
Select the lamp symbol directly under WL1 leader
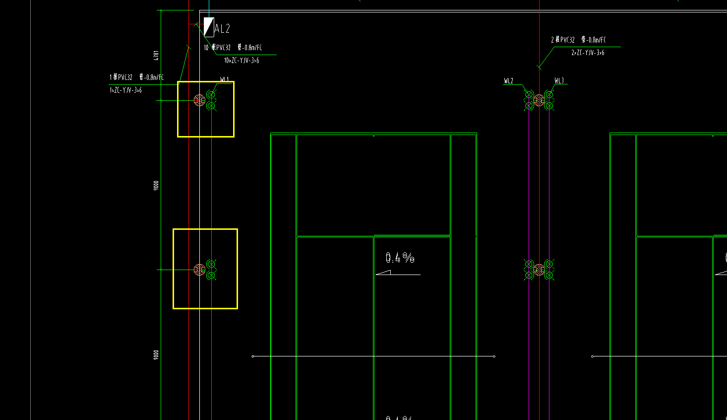pyautogui.click(x=211, y=95)
